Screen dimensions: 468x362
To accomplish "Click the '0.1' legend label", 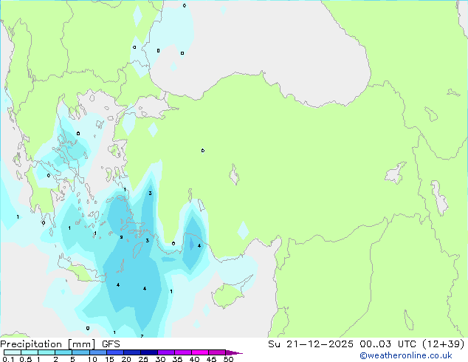I will point(8,359).
